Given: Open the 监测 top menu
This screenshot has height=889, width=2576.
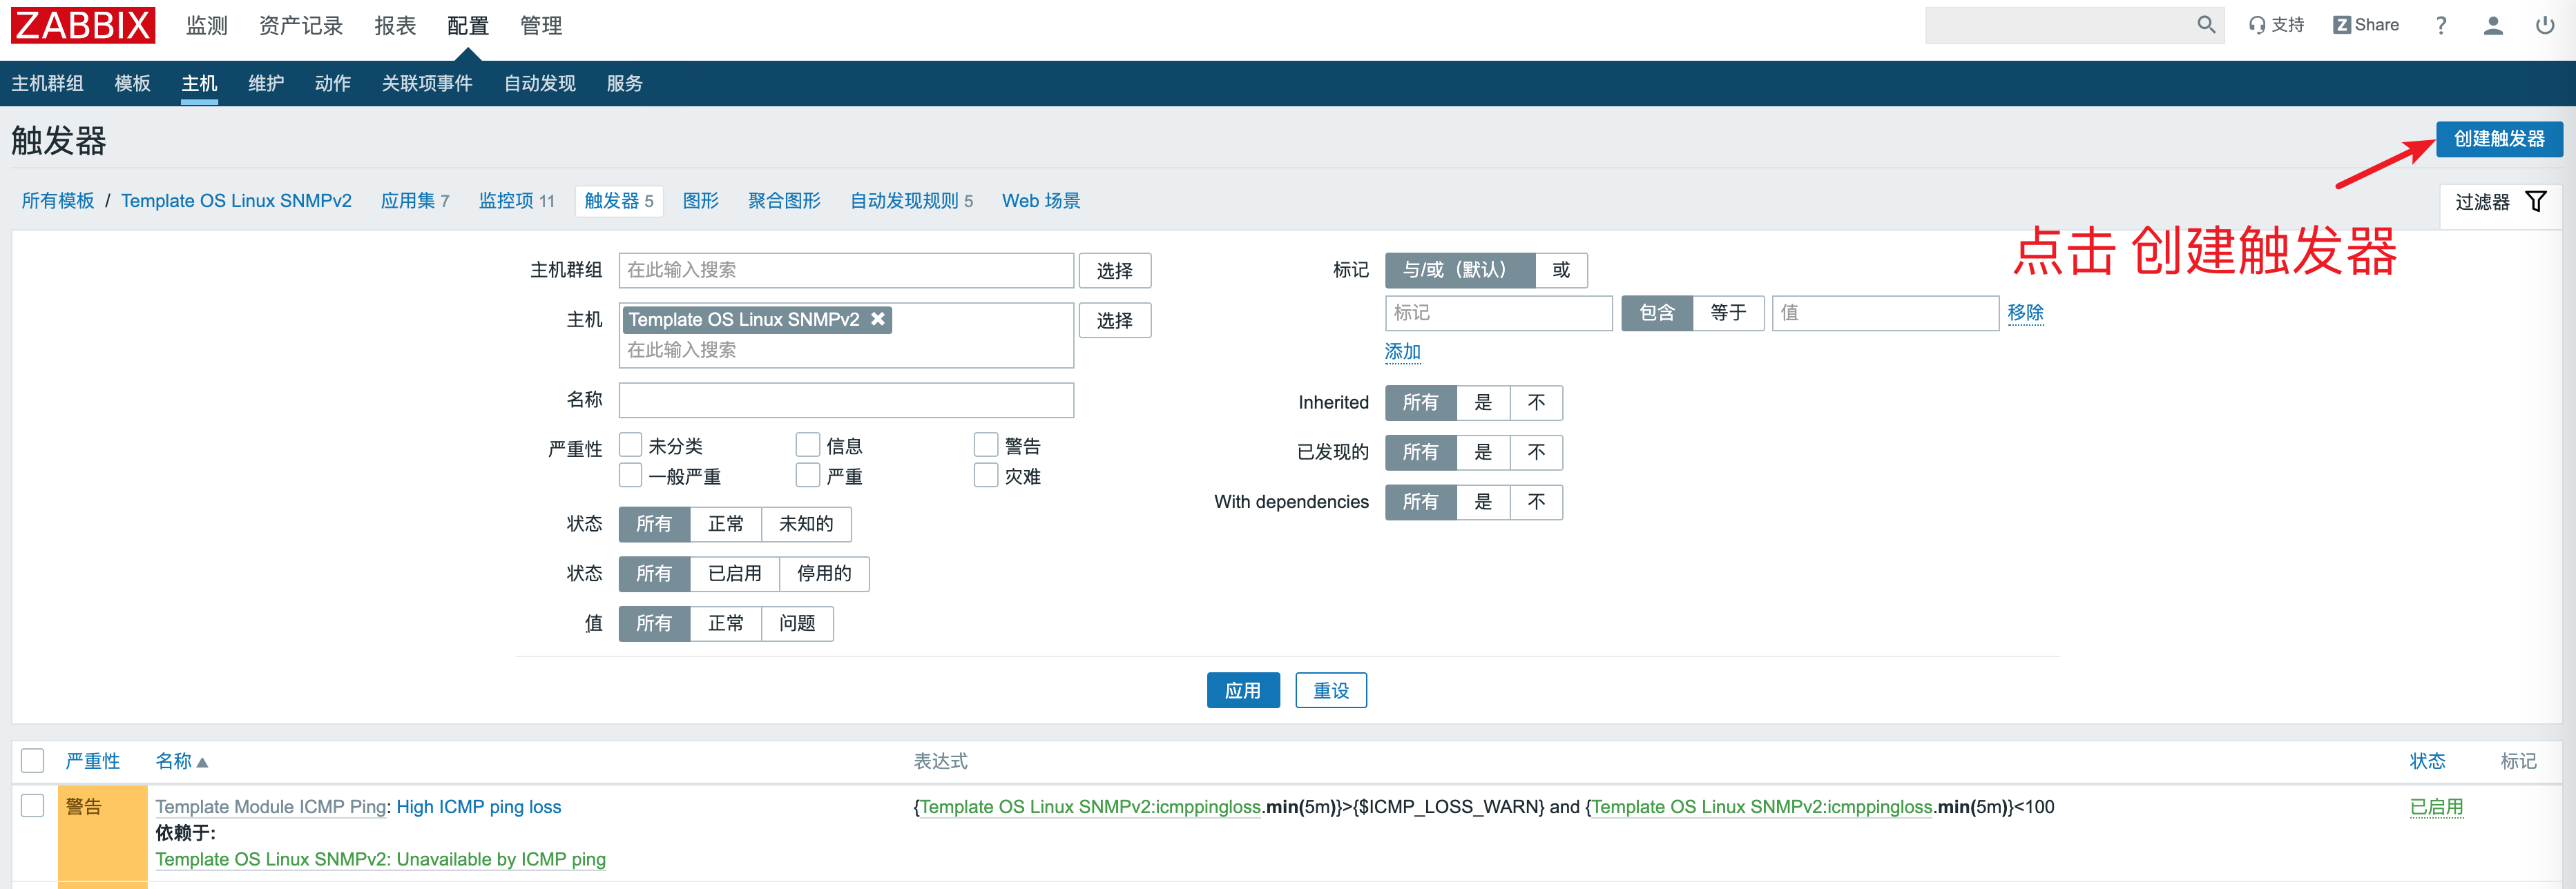Looking at the screenshot, I should click(207, 25).
